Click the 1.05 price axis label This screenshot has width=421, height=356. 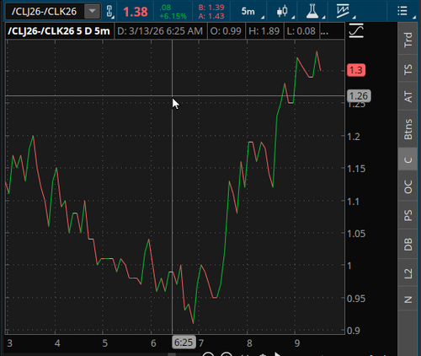pyautogui.click(x=356, y=234)
